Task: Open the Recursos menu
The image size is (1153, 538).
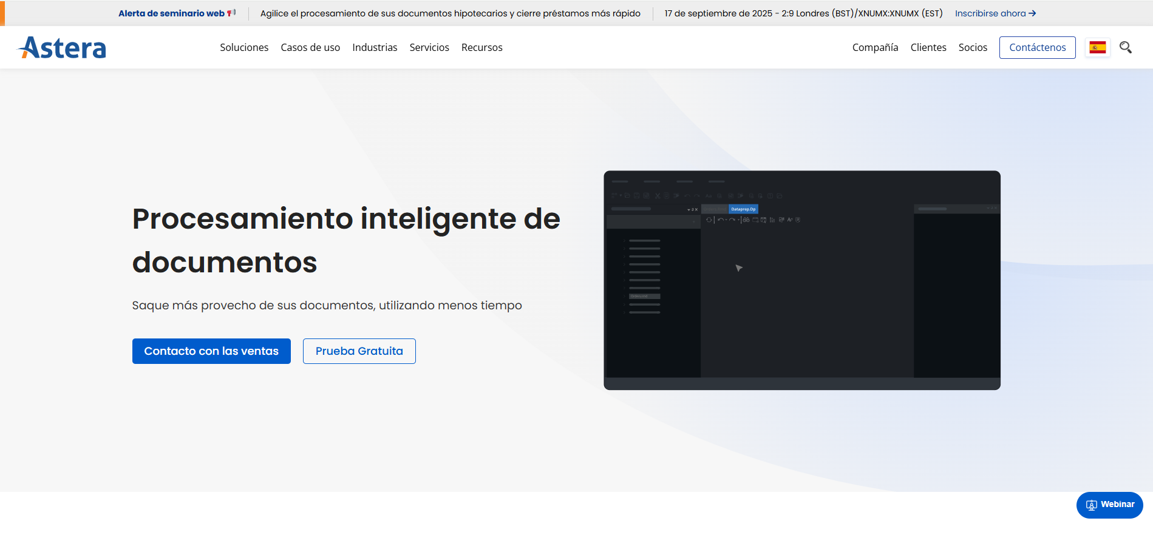Action: pyautogui.click(x=482, y=47)
